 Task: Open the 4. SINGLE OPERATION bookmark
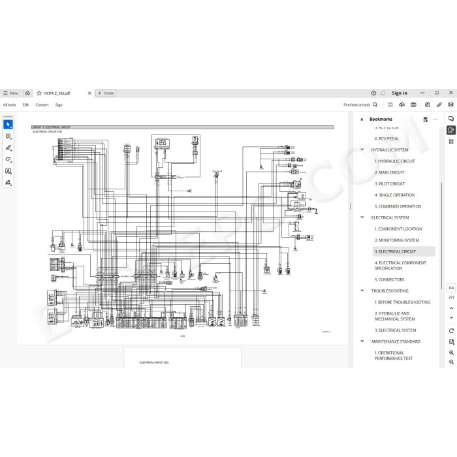pos(394,195)
